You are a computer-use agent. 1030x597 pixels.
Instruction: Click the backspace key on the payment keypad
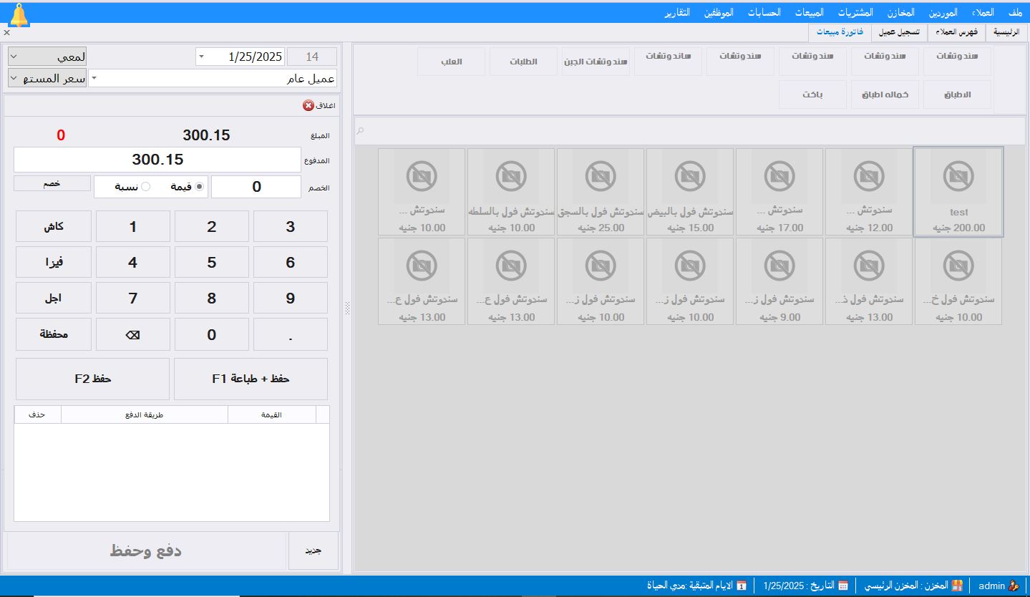(x=133, y=334)
